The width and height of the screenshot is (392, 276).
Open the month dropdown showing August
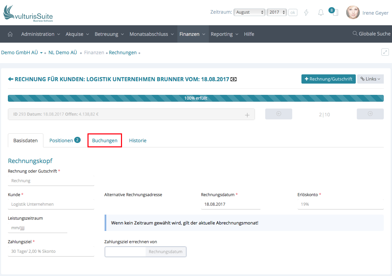coord(249,12)
